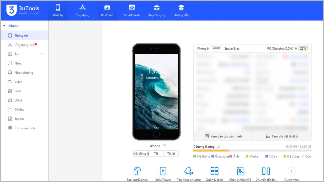Screen dimensions: 324x182
Task: Open the Customize panel with the plus icon
Action: (291, 171)
